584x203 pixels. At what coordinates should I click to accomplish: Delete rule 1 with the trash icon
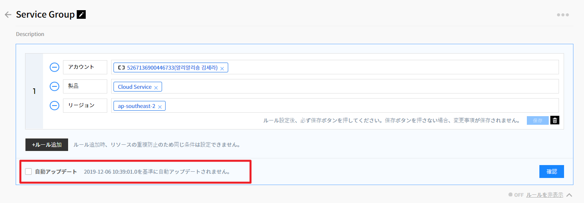tap(555, 120)
